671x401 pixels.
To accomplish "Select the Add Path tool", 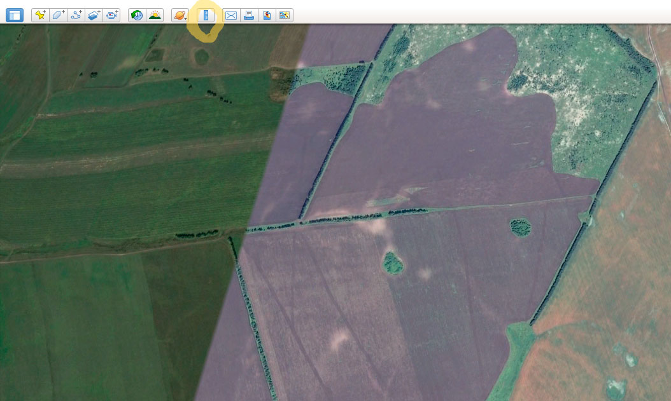I will pos(76,15).
